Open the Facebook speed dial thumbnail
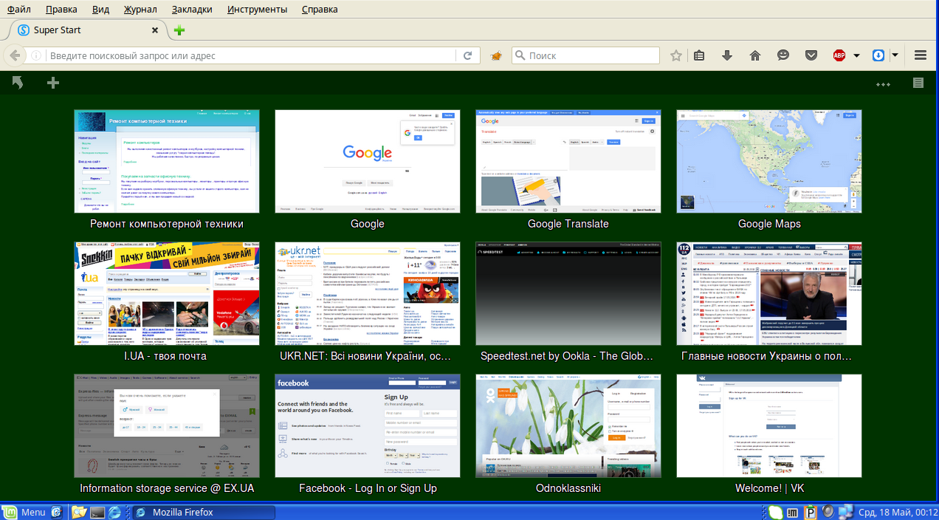939x520 pixels. click(368, 426)
